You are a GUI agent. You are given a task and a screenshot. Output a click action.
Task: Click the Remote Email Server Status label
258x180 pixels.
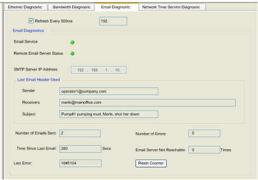38,53
